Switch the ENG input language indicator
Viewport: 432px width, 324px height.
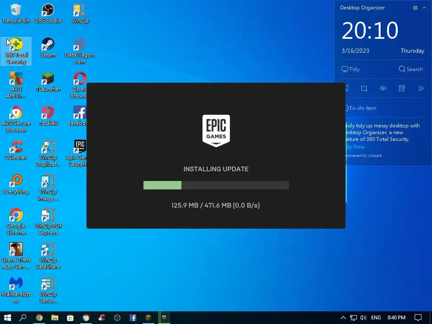pyautogui.click(x=376, y=318)
